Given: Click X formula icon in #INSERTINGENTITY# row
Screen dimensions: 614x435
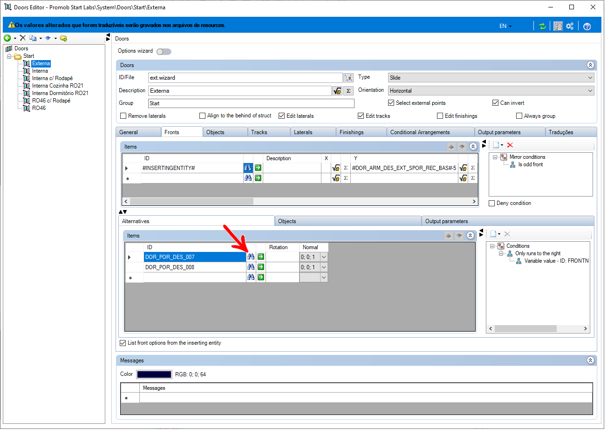Looking at the screenshot, I should tap(335, 168).
